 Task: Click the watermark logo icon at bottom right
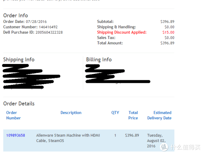164,147
